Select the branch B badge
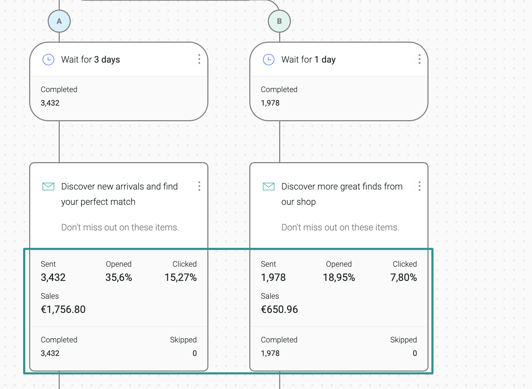Viewport: 532px width, 389px height. click(x=279, y=21)
